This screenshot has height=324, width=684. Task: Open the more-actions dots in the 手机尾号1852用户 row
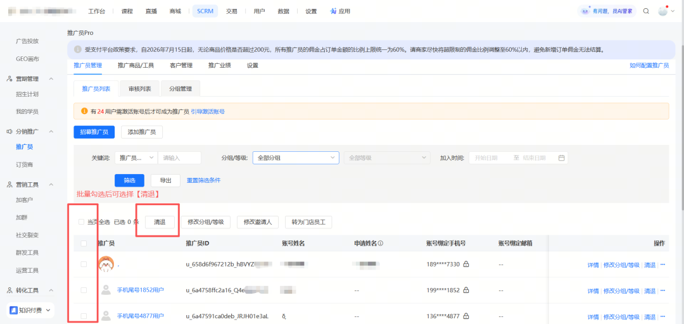(x=662, y=291)
